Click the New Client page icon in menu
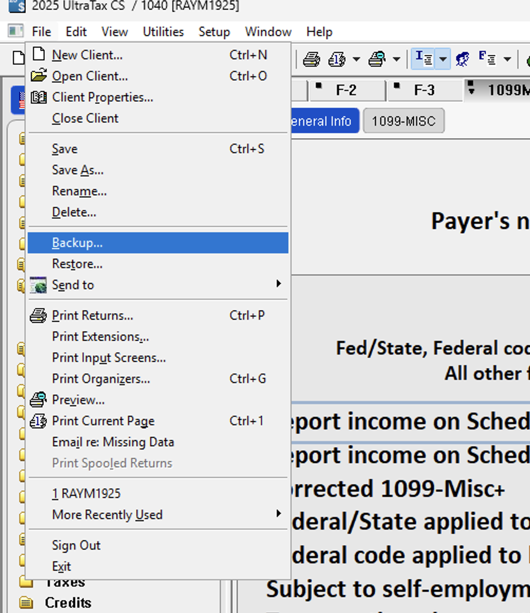Image resolution: width=530 pixels, height=613 pixels. [x=39, y=54]
